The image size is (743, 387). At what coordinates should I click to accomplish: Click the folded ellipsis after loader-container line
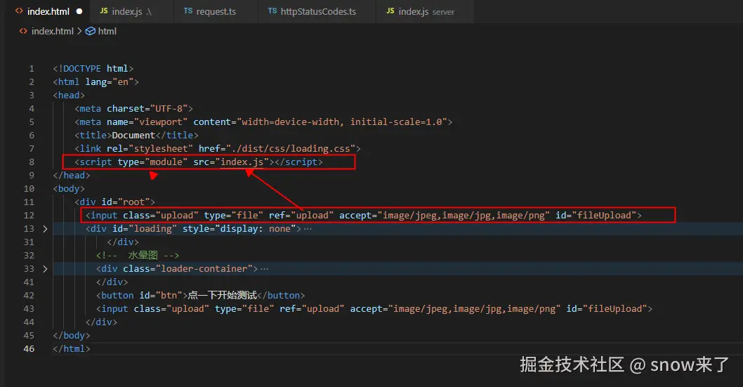tap(265, 268)
